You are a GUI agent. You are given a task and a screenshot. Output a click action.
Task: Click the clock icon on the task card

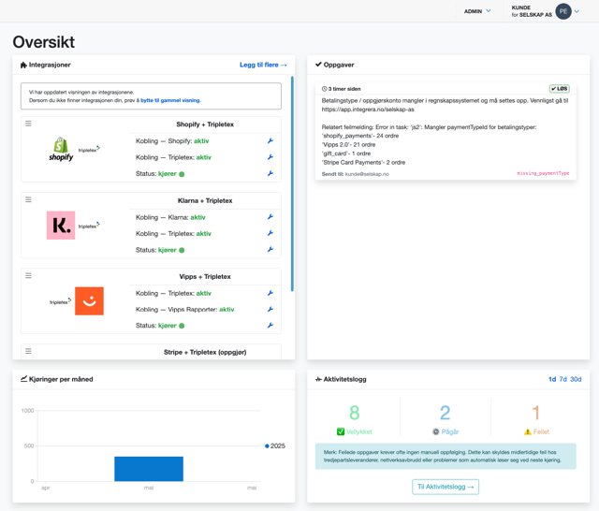[x=325, y=89]
